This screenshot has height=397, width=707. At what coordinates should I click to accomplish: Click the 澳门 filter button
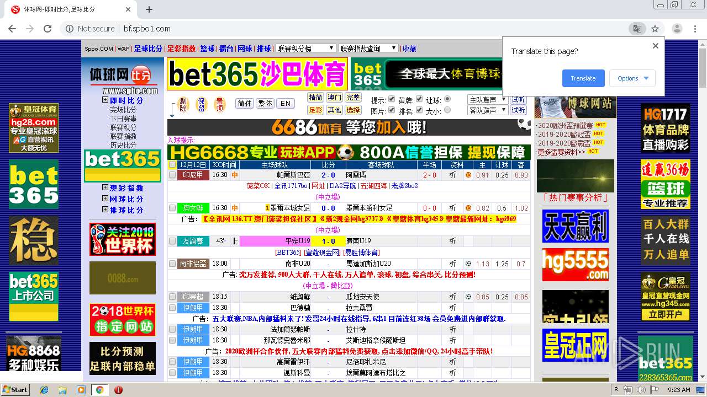(x=334, y=98)
